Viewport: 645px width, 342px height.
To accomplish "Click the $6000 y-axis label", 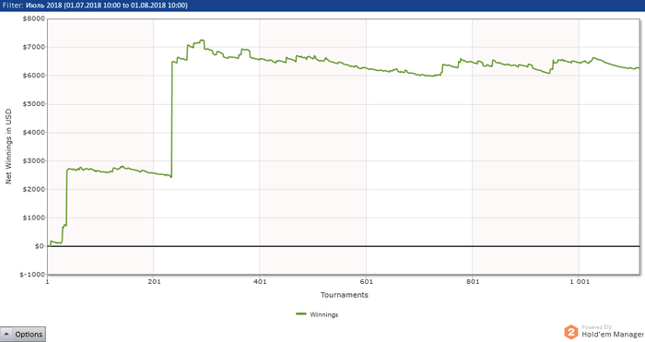I will [34, 76].
